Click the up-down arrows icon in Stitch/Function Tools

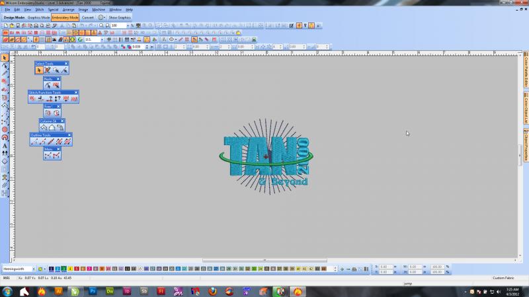58,98
